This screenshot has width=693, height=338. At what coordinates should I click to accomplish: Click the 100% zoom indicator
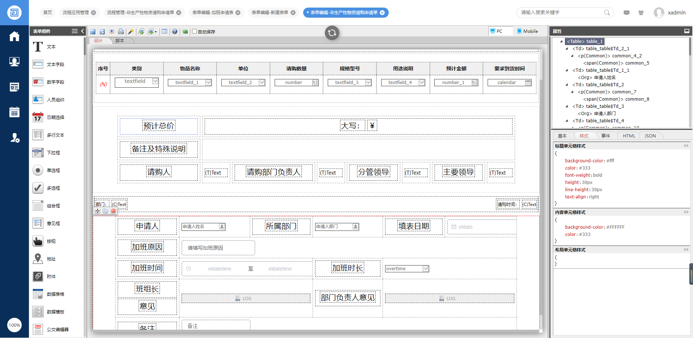tap(14, 325)
